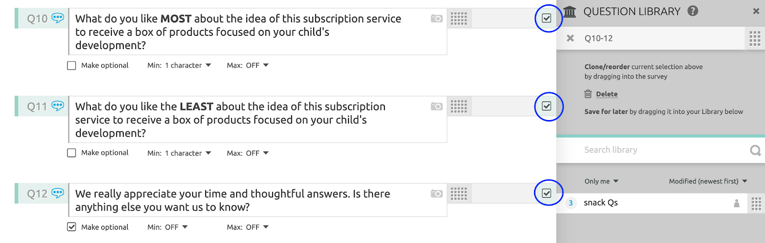The height and width of the screenshot is (243, 765).
Task: Click the Delete link in library panel
Action: click(x=606, y=94)
